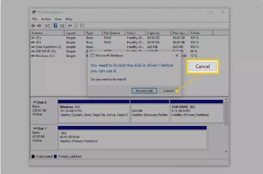Click the rightmost list-view settings toolbar icon

[82, 26]
